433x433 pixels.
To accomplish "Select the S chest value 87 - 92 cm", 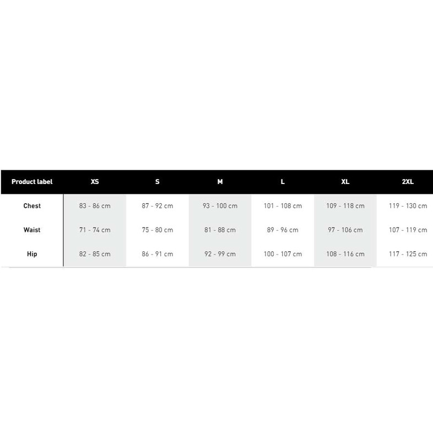I will 158,206.
